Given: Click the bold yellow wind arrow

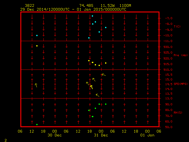Looking at the screenshot, I should pos(91,87).
